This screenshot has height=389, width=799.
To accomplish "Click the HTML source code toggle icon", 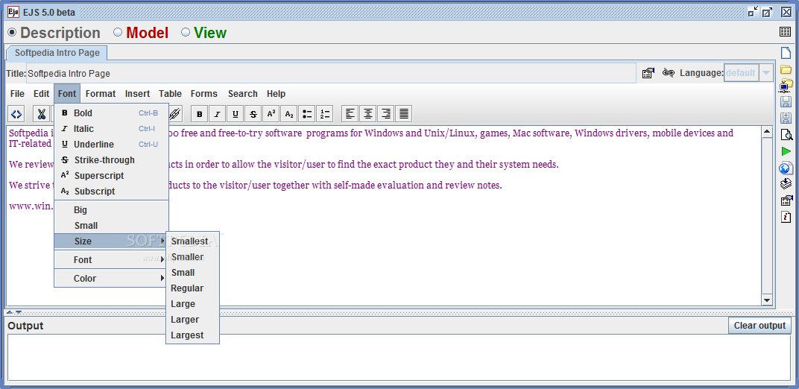I will tap(16, 113).
